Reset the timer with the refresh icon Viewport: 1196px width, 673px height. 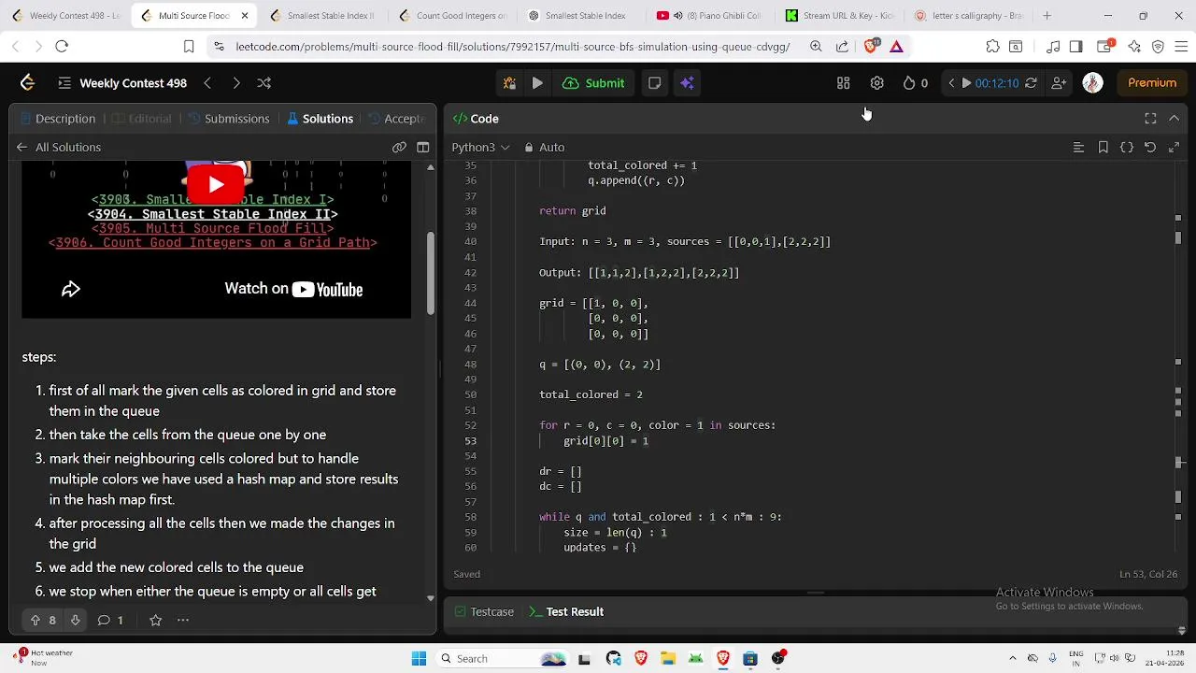click(1031, 83)
